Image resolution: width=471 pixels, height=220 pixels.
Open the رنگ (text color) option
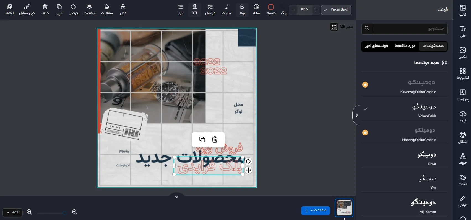point(283,9)
